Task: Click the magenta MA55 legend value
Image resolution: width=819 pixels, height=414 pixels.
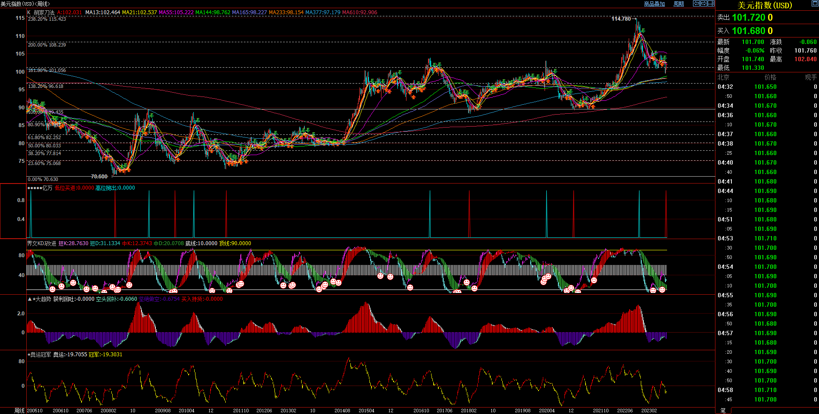Action: [x=176, y=12]
